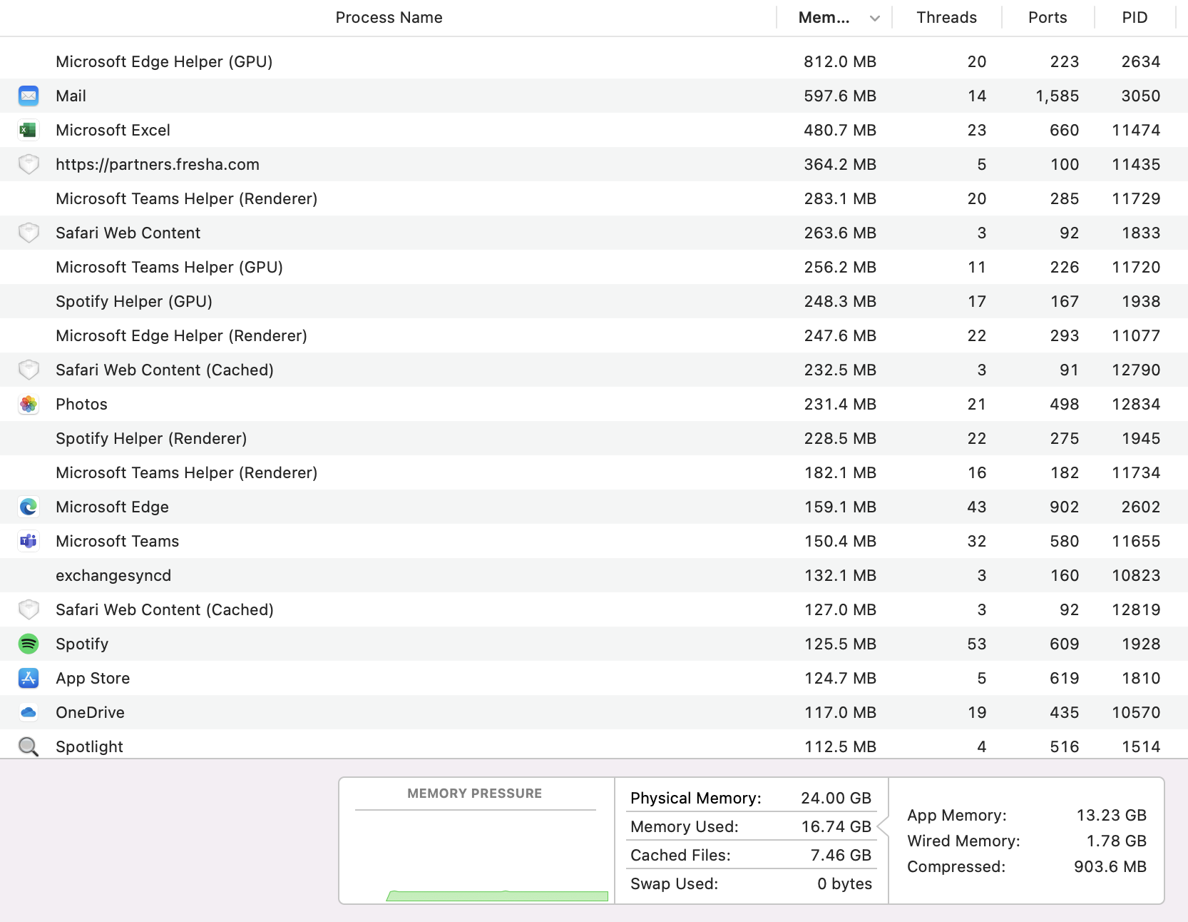Click Microsoft Edge's 902 ports value
1188x922 pixels.
pyautogui.click(x=1064, y=507)
